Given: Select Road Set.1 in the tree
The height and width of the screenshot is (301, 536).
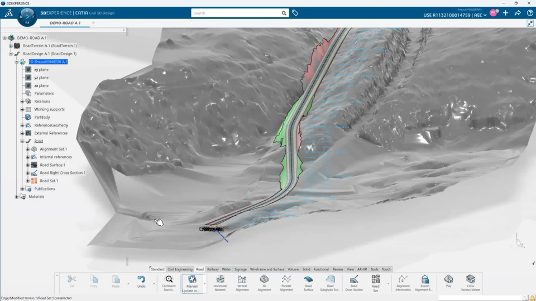Looking at the screenshot, I should [49, 181].
